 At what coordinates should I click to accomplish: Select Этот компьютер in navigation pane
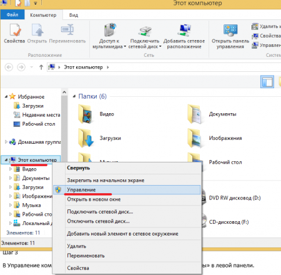[x=37, y=160]
